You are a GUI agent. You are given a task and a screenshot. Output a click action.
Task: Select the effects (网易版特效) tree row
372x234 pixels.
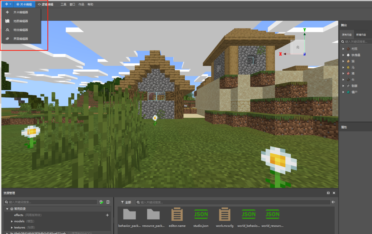click(57, 215)
